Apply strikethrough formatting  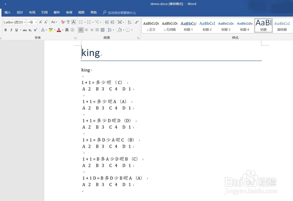point(25,30)
